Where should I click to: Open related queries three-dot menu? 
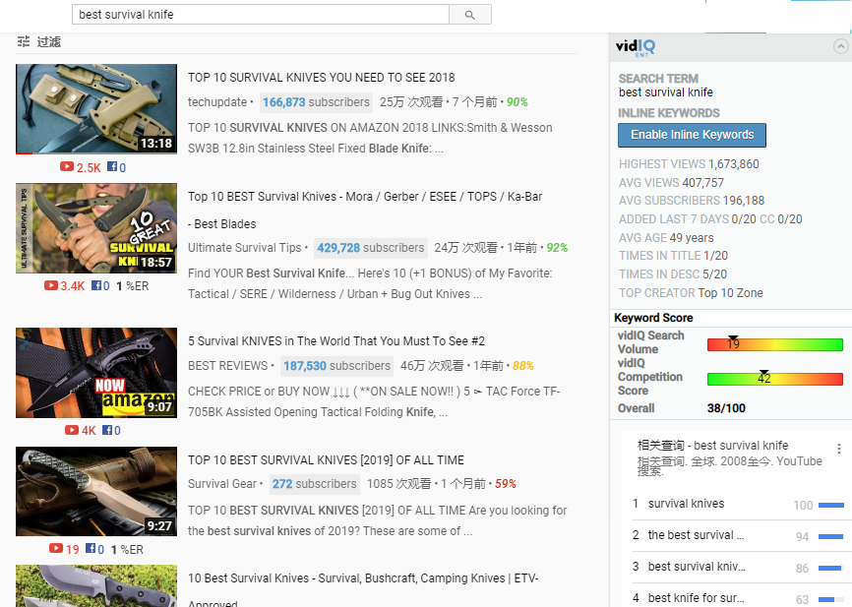pyautogui.click(x=839, y=449)
